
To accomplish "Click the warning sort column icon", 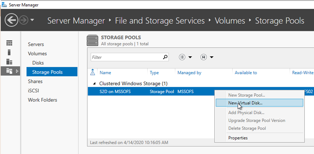I will coord(92,72).
